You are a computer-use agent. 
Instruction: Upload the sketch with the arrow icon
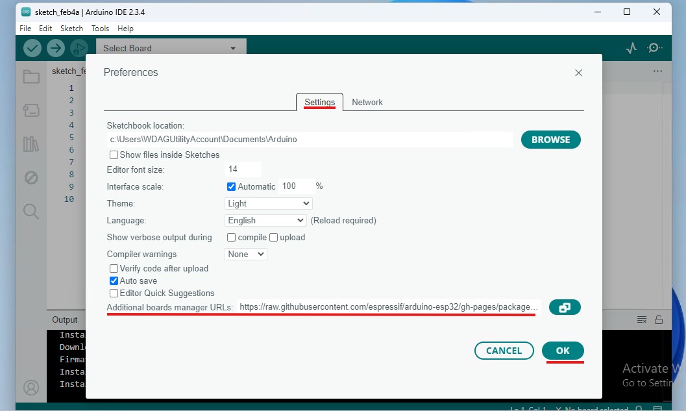[56, 47]
